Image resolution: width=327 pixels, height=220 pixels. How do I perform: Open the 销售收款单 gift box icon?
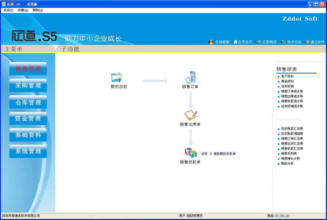coord(191,153)
